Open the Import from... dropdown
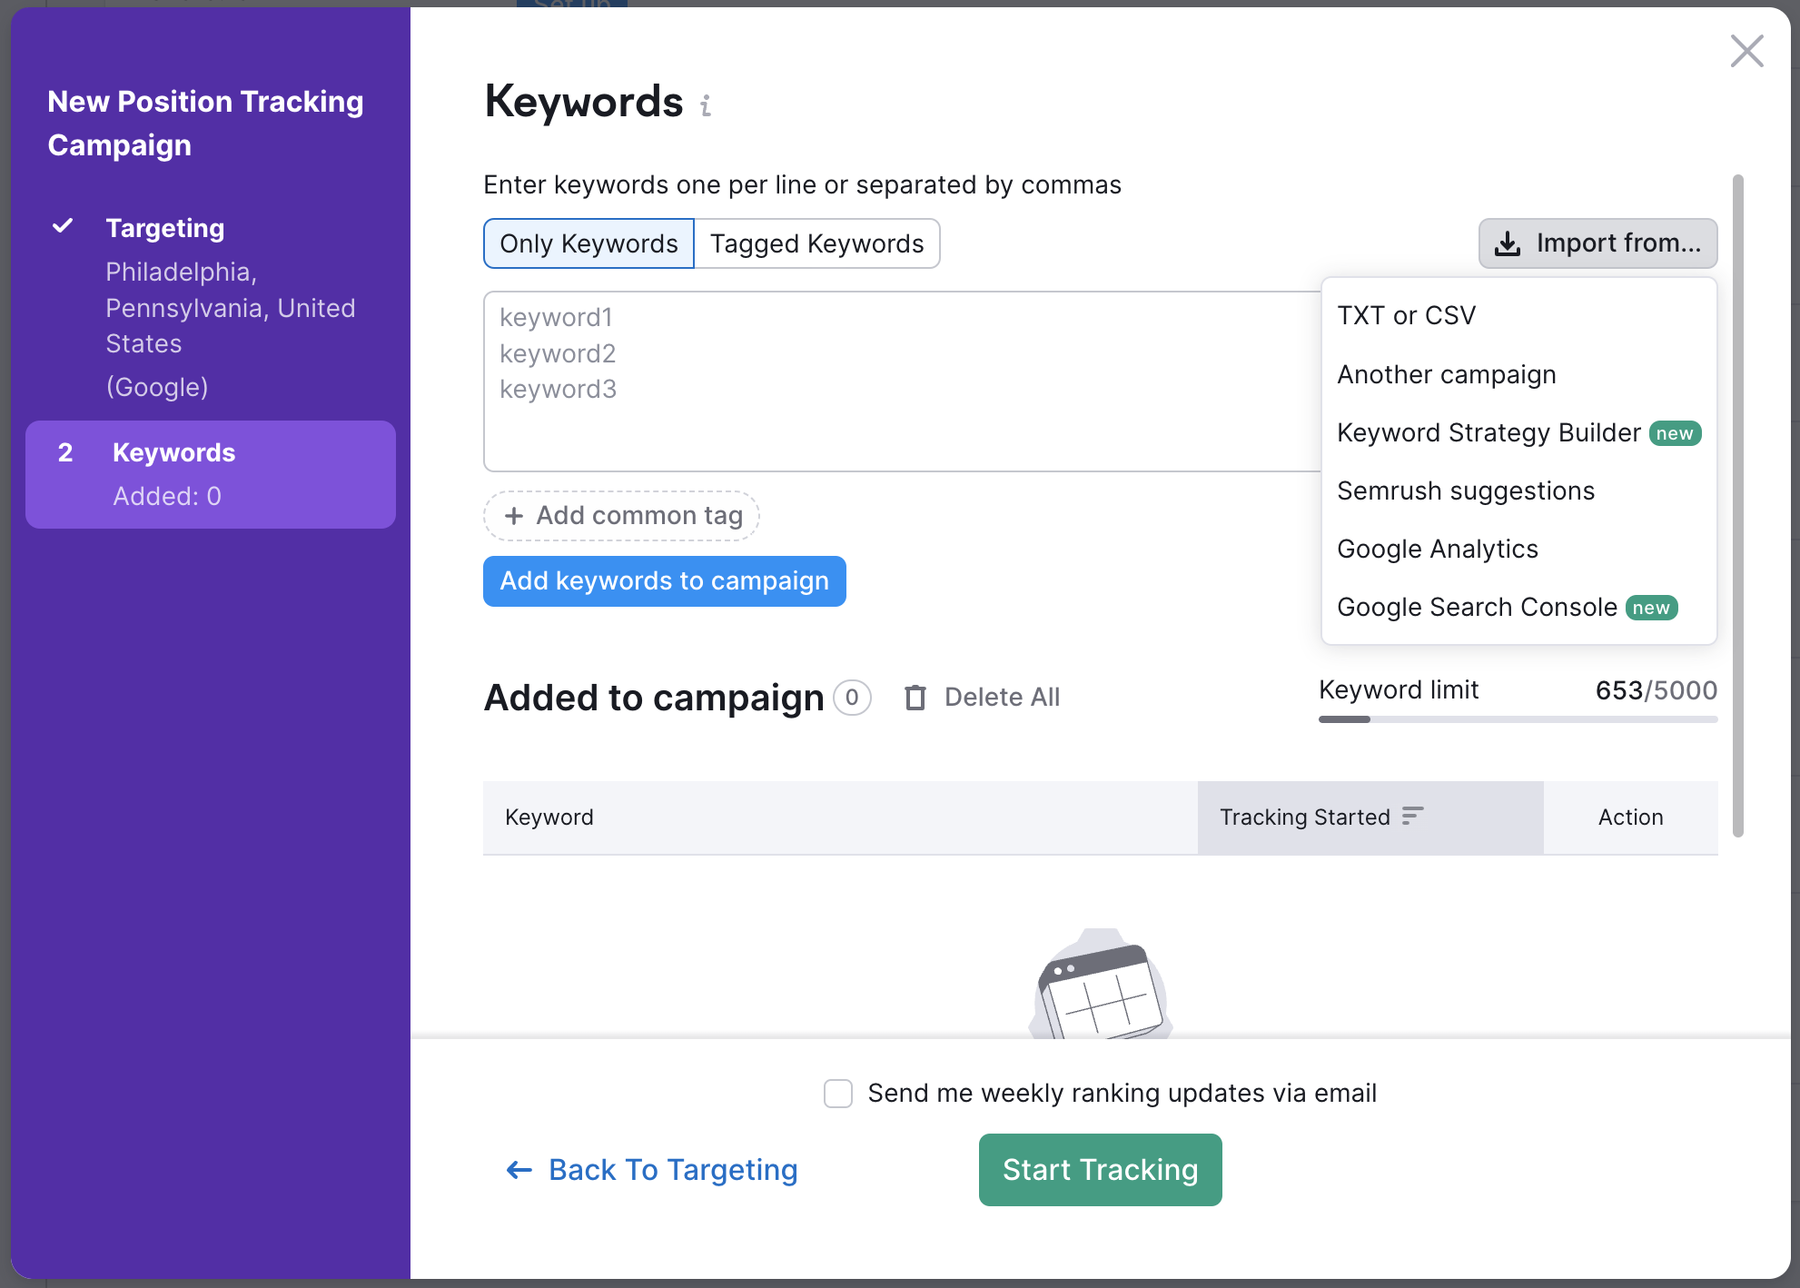Screen dimensions: 1800x1288 pos(1597,243)
